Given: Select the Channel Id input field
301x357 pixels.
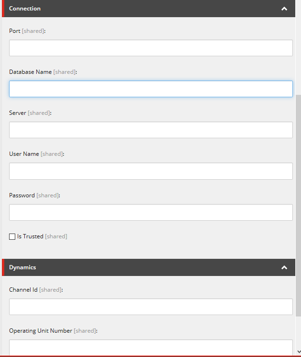Looking at the screenshot, I should click(x=151, y=306).
